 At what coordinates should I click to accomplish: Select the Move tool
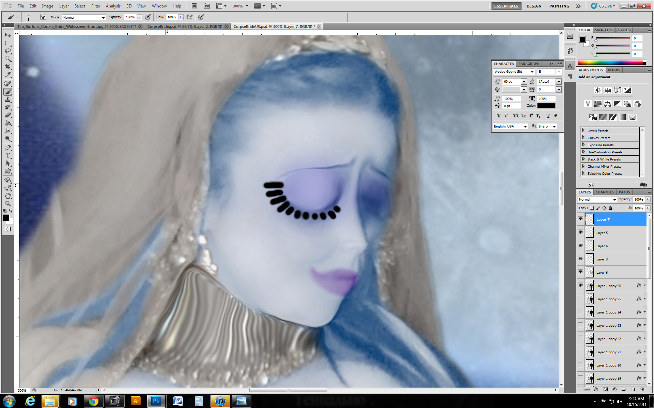[x=8, y=35]
